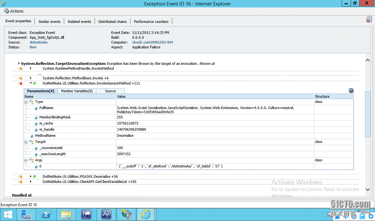Click the FullName field icon
Image resolution: width=375 pixels, height=221 pixels.
click(x=36, y=108)
